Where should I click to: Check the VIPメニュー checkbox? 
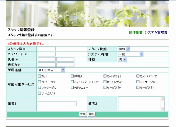(72, 87)
